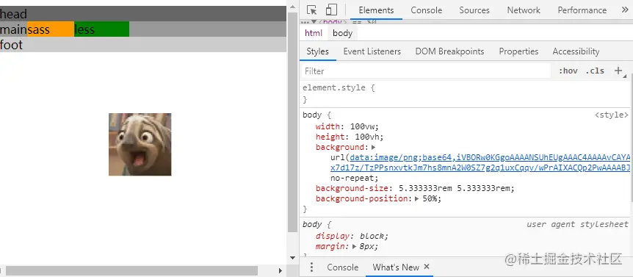Open the DOM Breakpoints pane
Viewport: 633px width, 277px height.
449,51
